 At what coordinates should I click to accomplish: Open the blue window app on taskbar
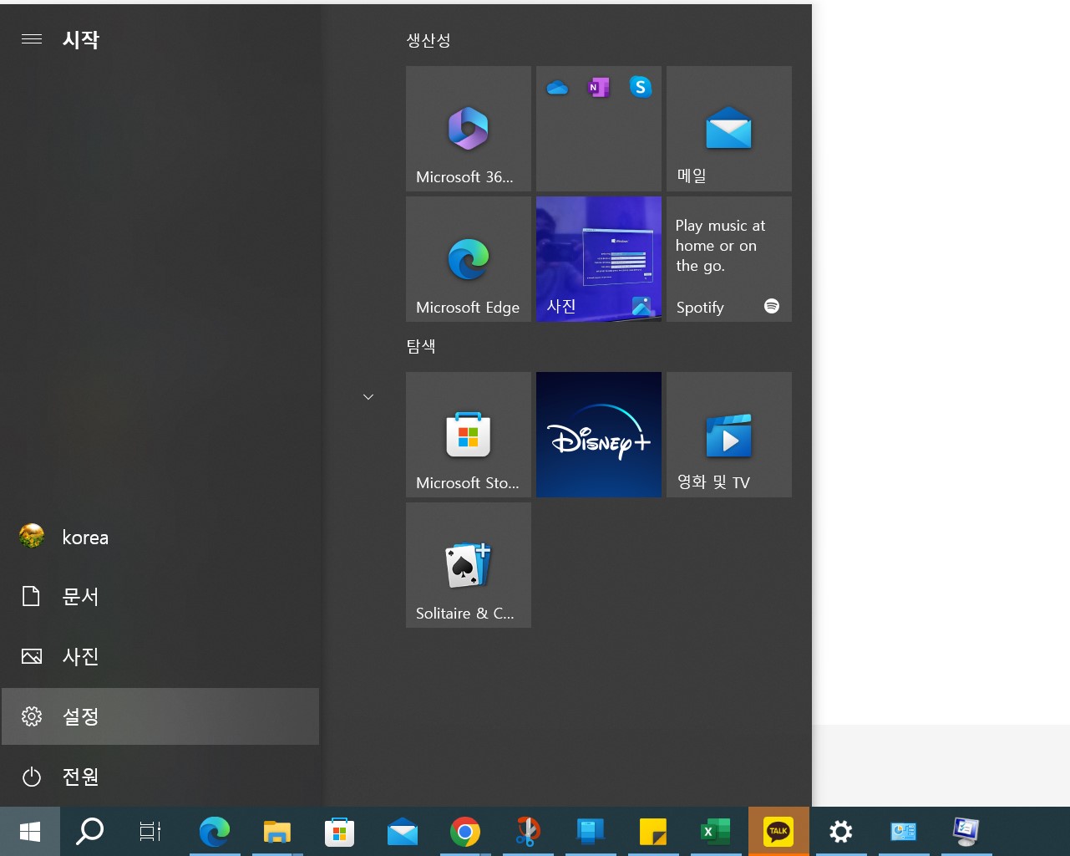coord(591,831)
